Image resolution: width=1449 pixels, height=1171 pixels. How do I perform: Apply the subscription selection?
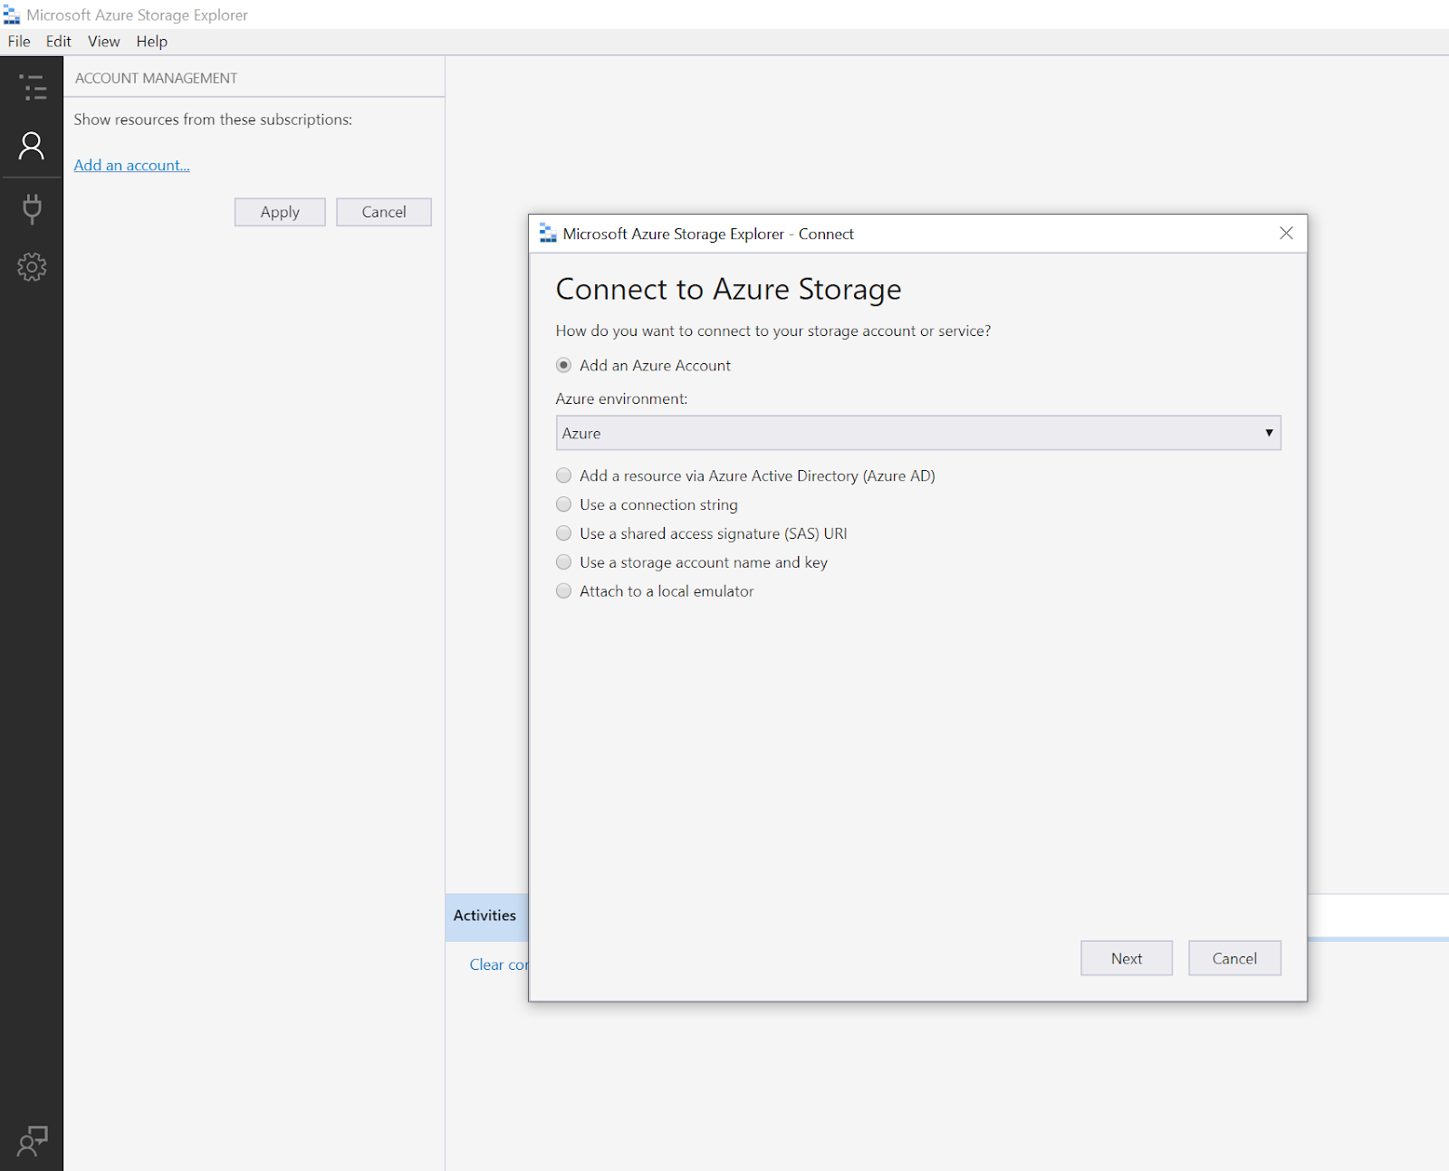pos(279,211)
